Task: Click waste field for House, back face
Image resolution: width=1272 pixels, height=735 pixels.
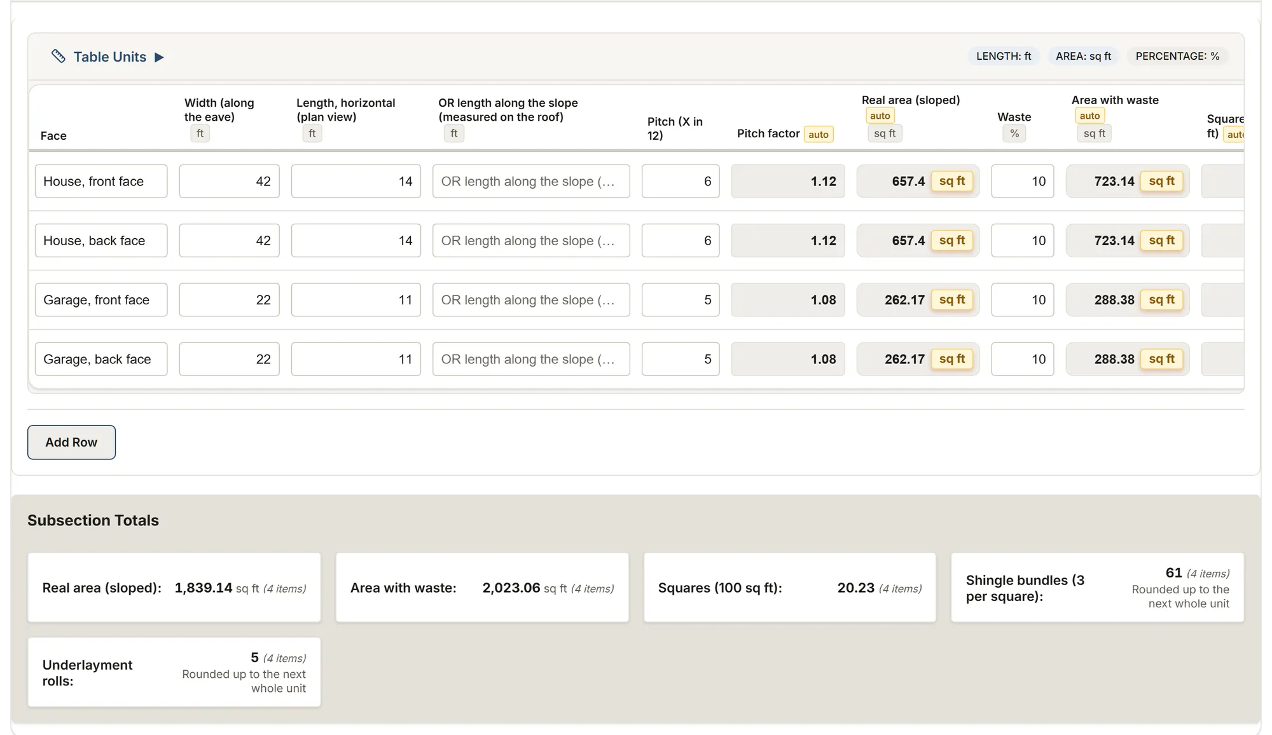Action: click(1023, 240)
